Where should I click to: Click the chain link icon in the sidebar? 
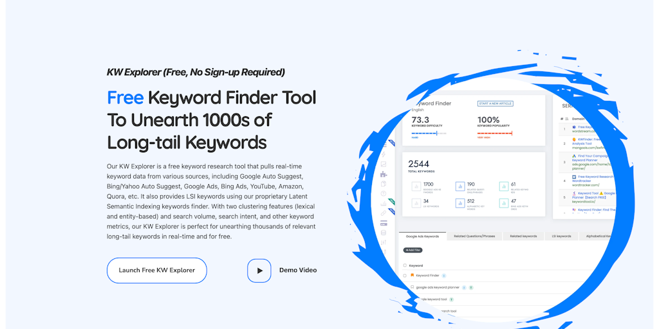point(384,213)
